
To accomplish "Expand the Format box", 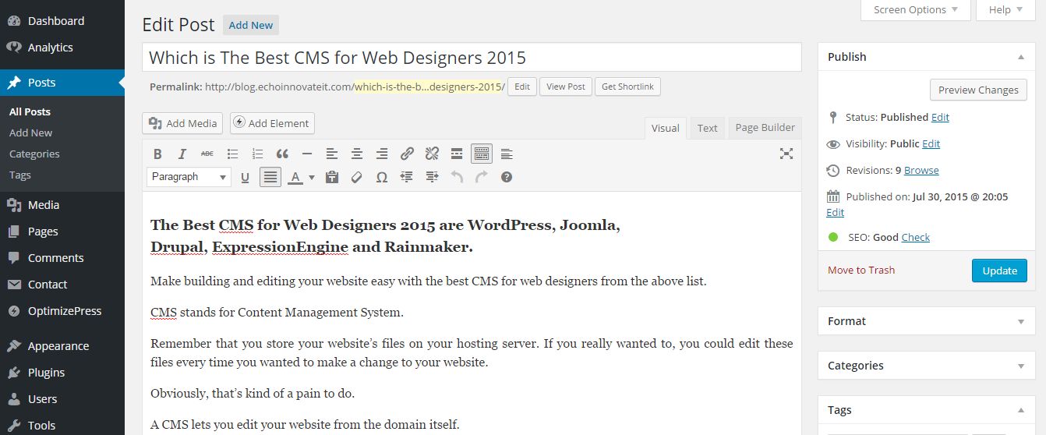I will coord(1021,321).
